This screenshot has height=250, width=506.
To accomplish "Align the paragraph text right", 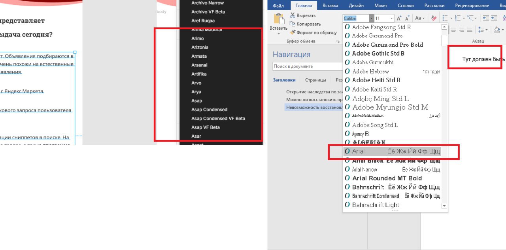I will click(461, 30).
